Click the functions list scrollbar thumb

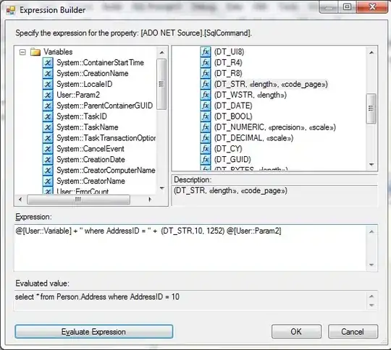coord(371,108)
